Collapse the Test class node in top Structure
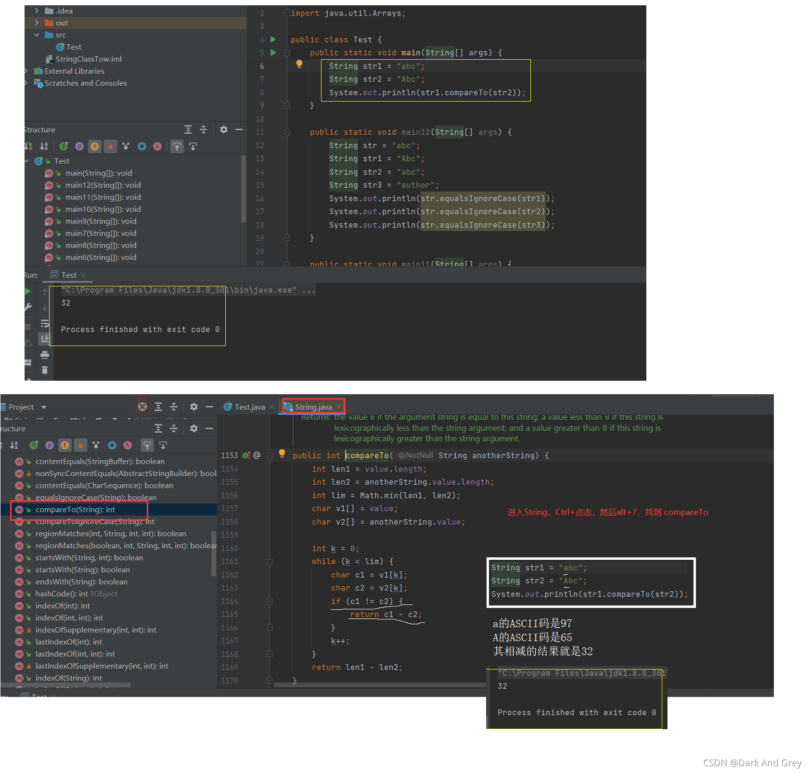 pyautogui.click(x=27, y=161)
